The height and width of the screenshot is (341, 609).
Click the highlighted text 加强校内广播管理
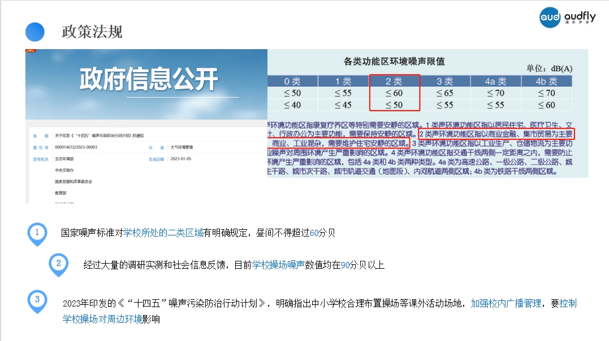click(506, 303)
